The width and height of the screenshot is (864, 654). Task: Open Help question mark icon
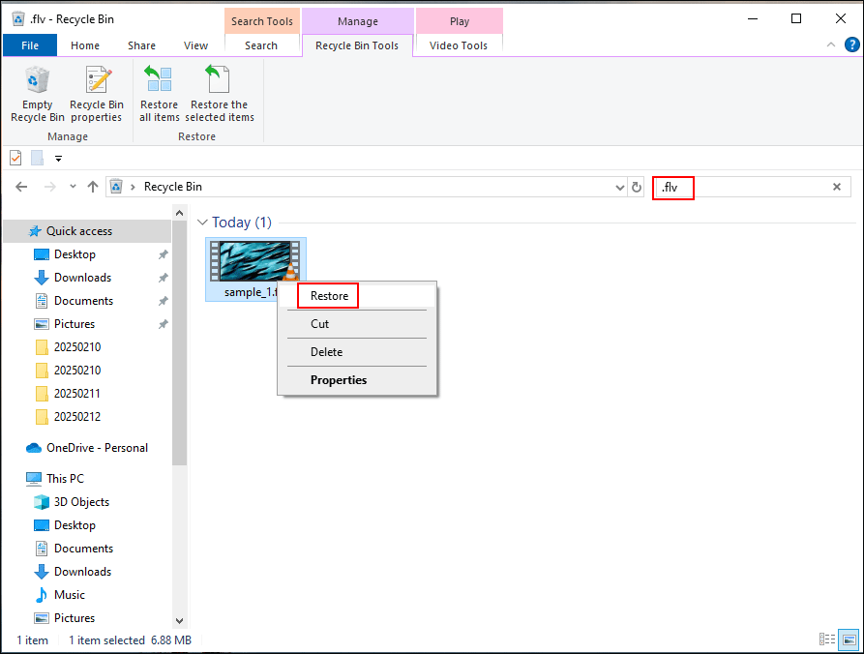[851, 45]
